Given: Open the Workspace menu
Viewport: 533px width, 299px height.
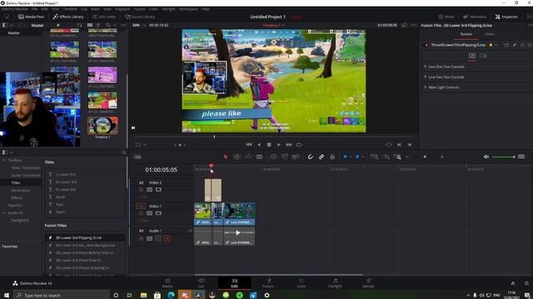Looking at the screenshot, I should click(x=188, y=9).
